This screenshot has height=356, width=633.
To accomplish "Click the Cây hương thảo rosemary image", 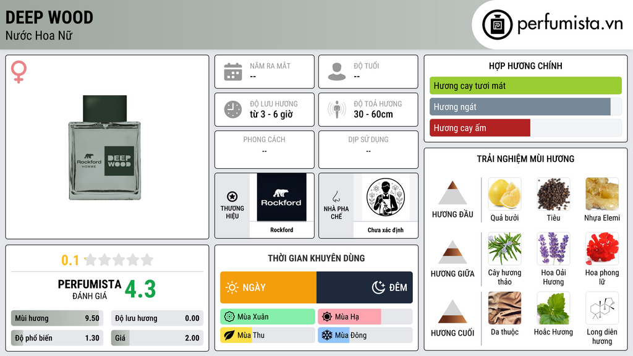I will (504, 248).
